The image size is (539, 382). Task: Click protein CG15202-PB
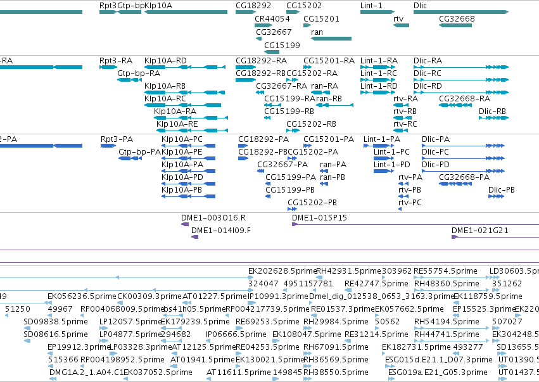coord(292,209)
